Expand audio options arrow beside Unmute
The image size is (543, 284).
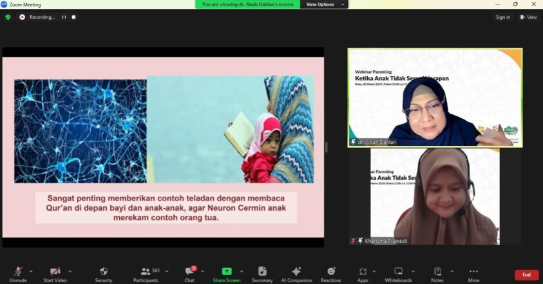coord(32,271)
